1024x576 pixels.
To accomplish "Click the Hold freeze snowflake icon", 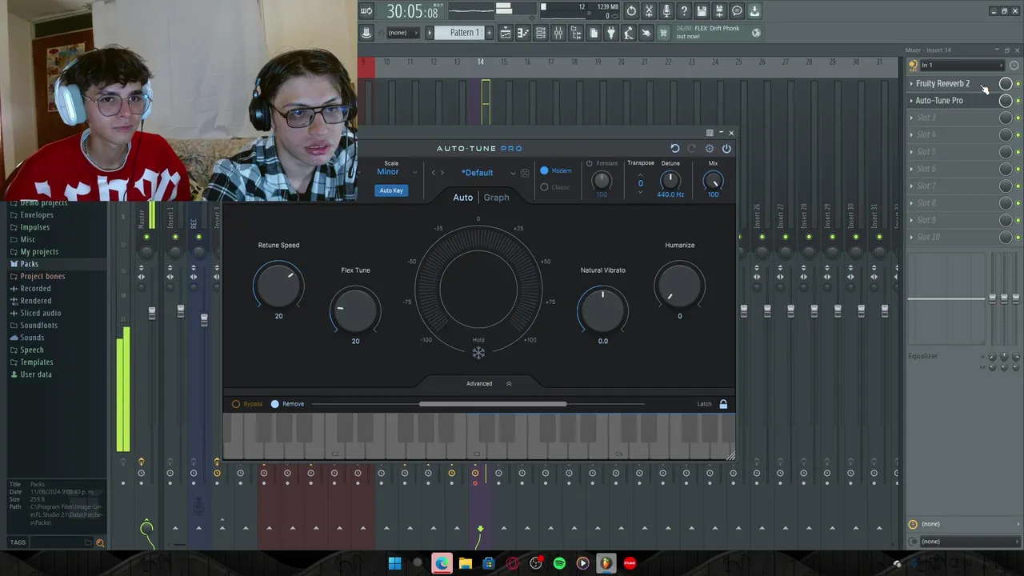I will click(x=478, y=353).
